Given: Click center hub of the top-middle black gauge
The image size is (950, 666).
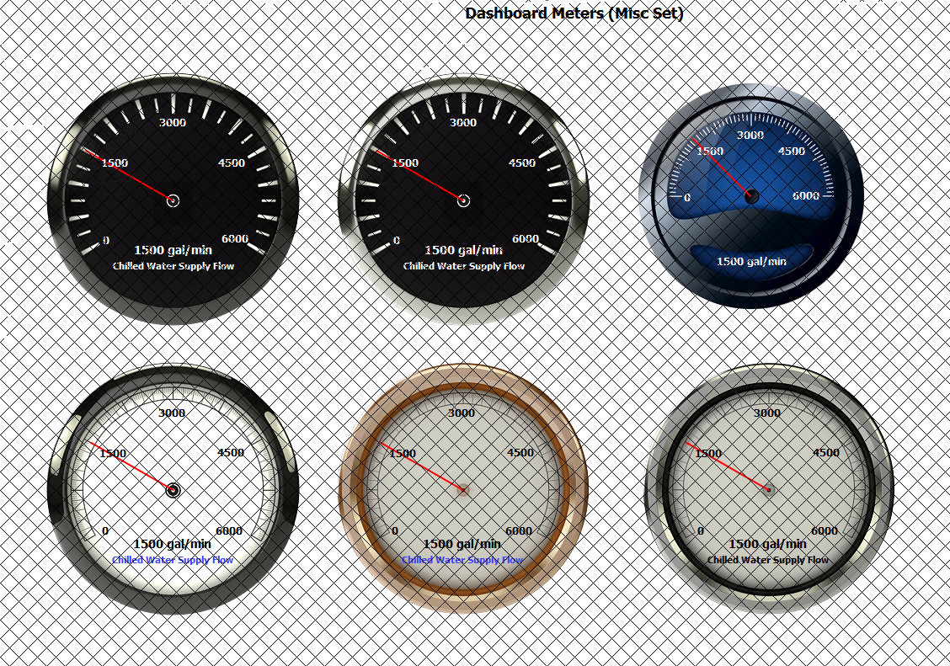Looking at the screenshot, I should [x=463, y=200].
